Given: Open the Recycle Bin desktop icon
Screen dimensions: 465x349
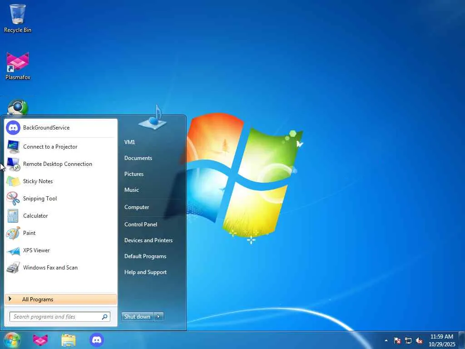Looking at the screenshot, I should (18, 18).
